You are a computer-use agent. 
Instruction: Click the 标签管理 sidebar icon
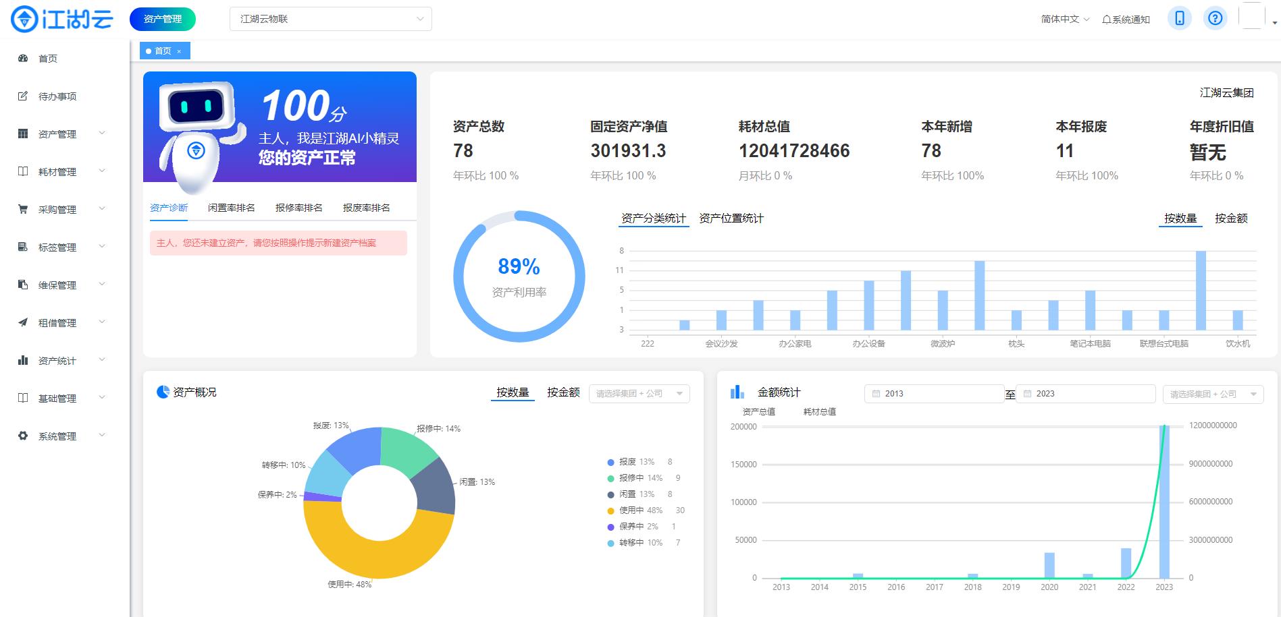(24, 247)
